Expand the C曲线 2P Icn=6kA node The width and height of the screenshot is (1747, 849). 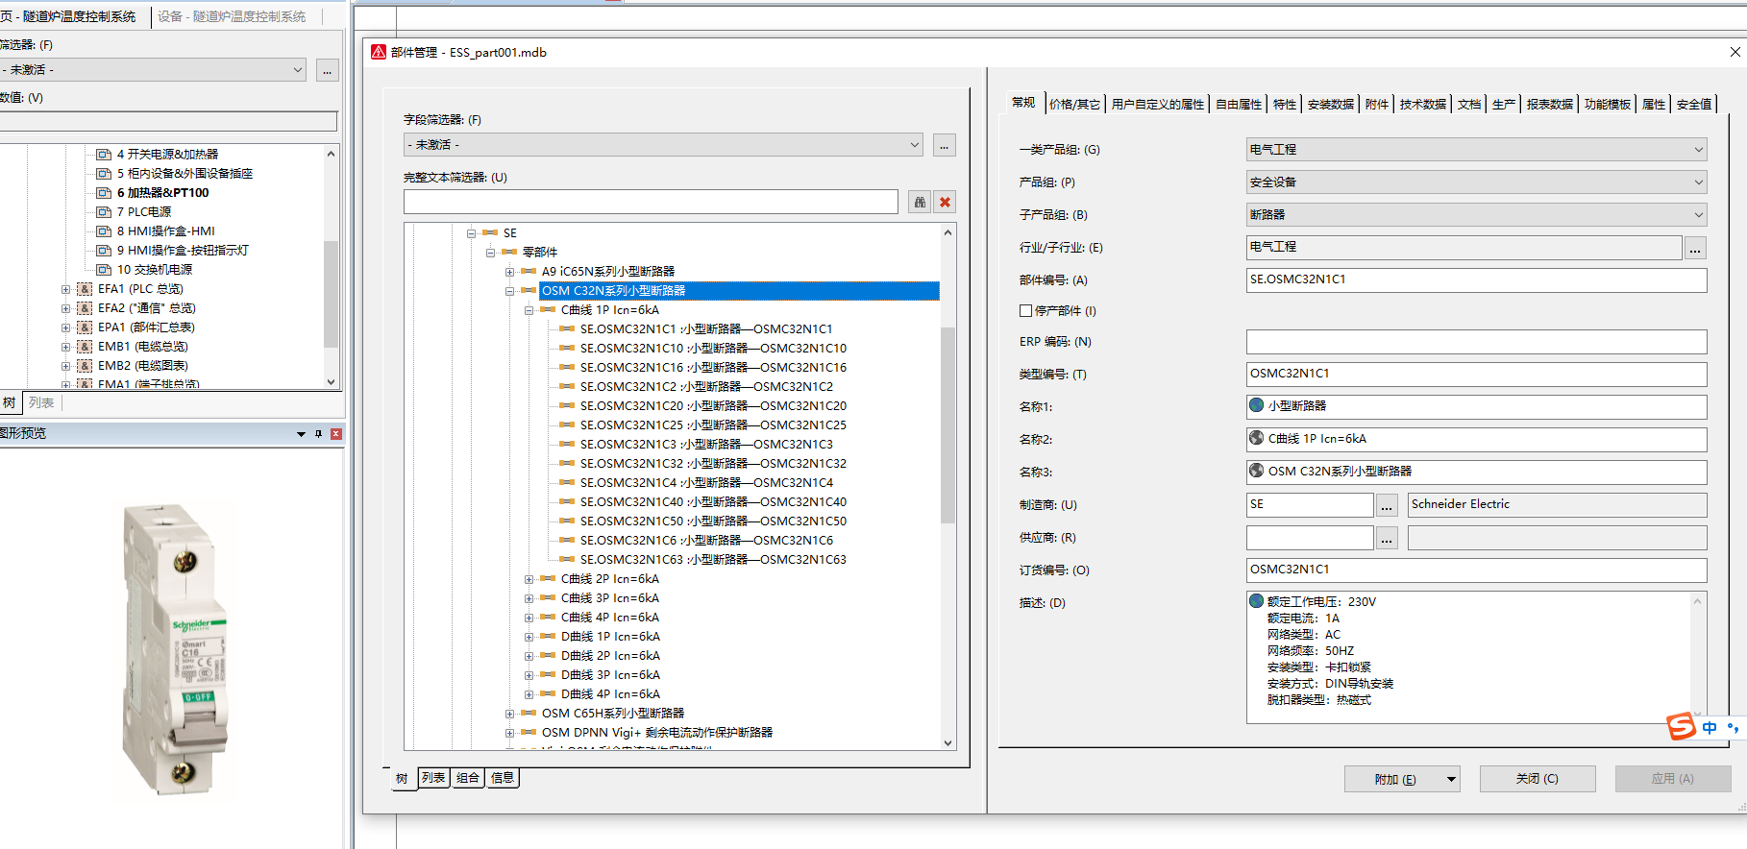tap(529, 579)
